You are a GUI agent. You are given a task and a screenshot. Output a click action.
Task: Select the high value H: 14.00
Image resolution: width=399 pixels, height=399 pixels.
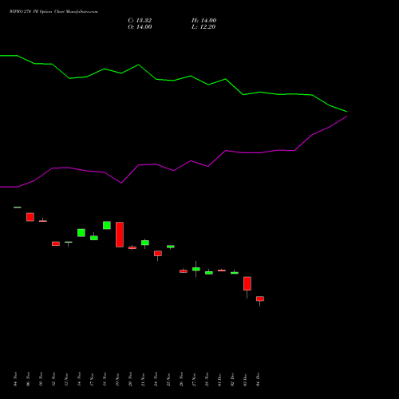[203, 21]
